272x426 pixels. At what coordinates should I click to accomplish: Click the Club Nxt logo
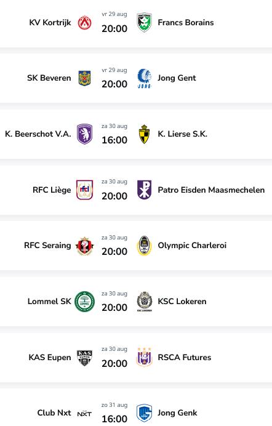click(84, 414)
